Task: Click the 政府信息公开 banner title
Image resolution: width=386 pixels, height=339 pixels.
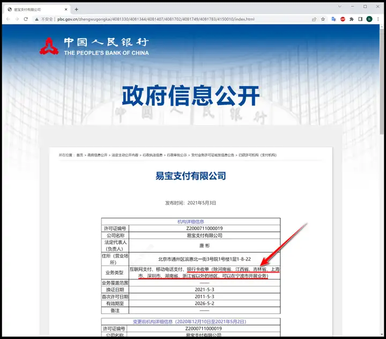Action: pos(191,95)
